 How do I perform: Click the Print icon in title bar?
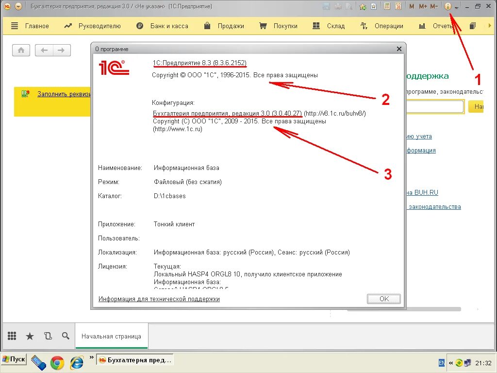(338, 6)
